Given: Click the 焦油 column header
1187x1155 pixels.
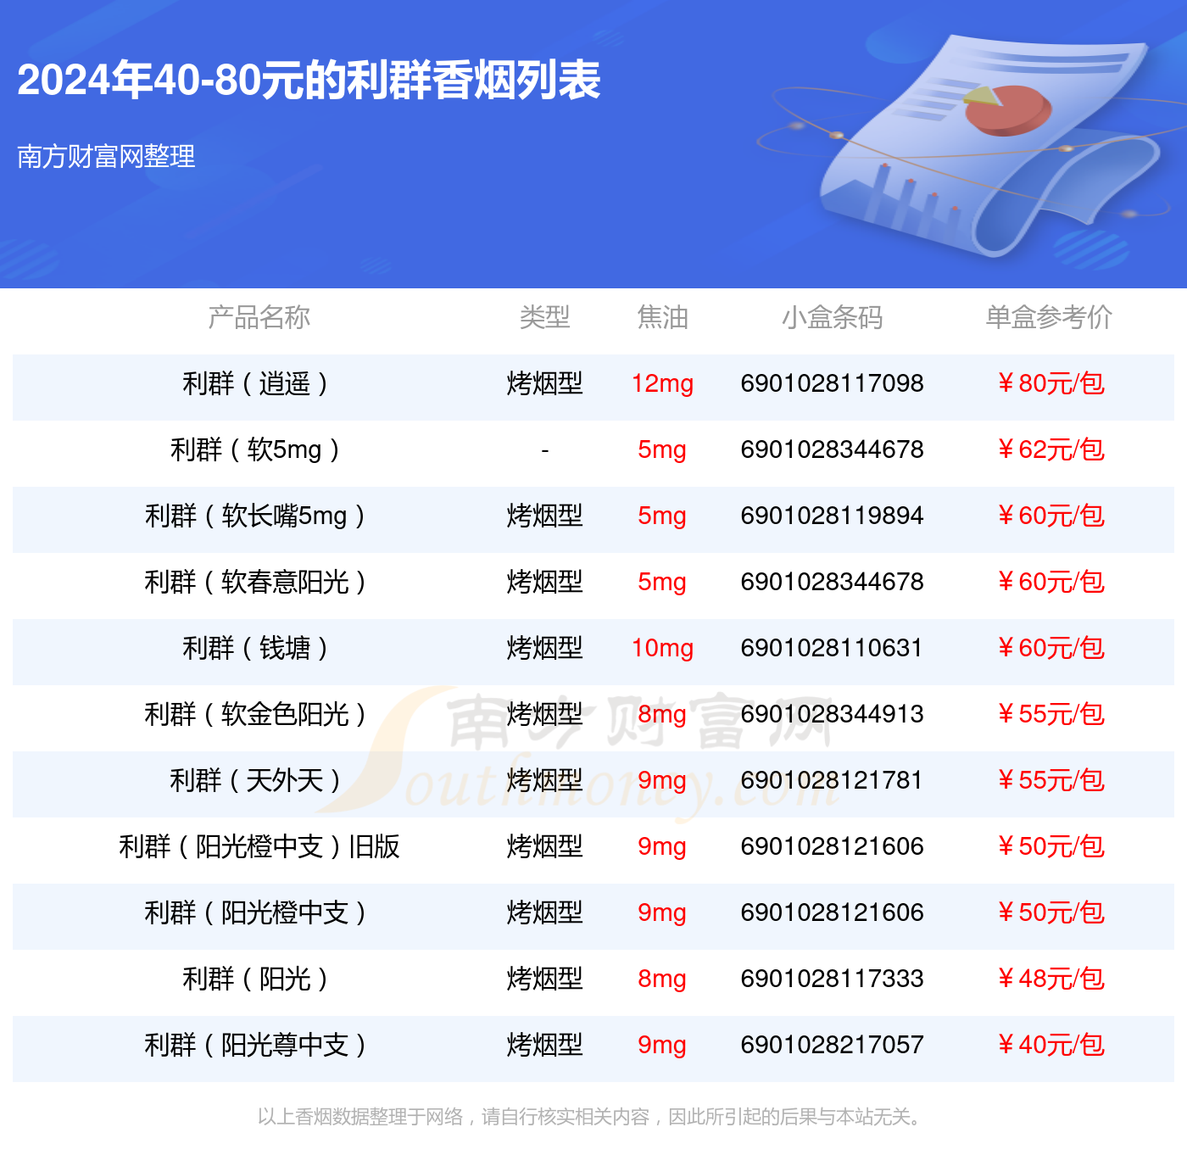Looking at the screenshot, I should [662, 317].
